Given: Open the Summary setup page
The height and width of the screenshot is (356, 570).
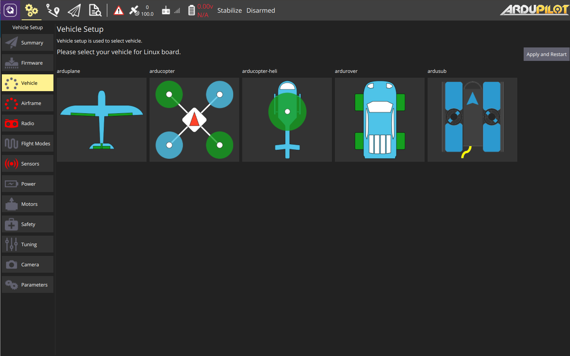Looking at the screenshot, I should [x=28, y=43].
